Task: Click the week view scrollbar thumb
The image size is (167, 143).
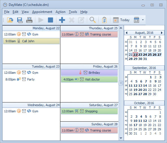Action: [x=121, y=83]
